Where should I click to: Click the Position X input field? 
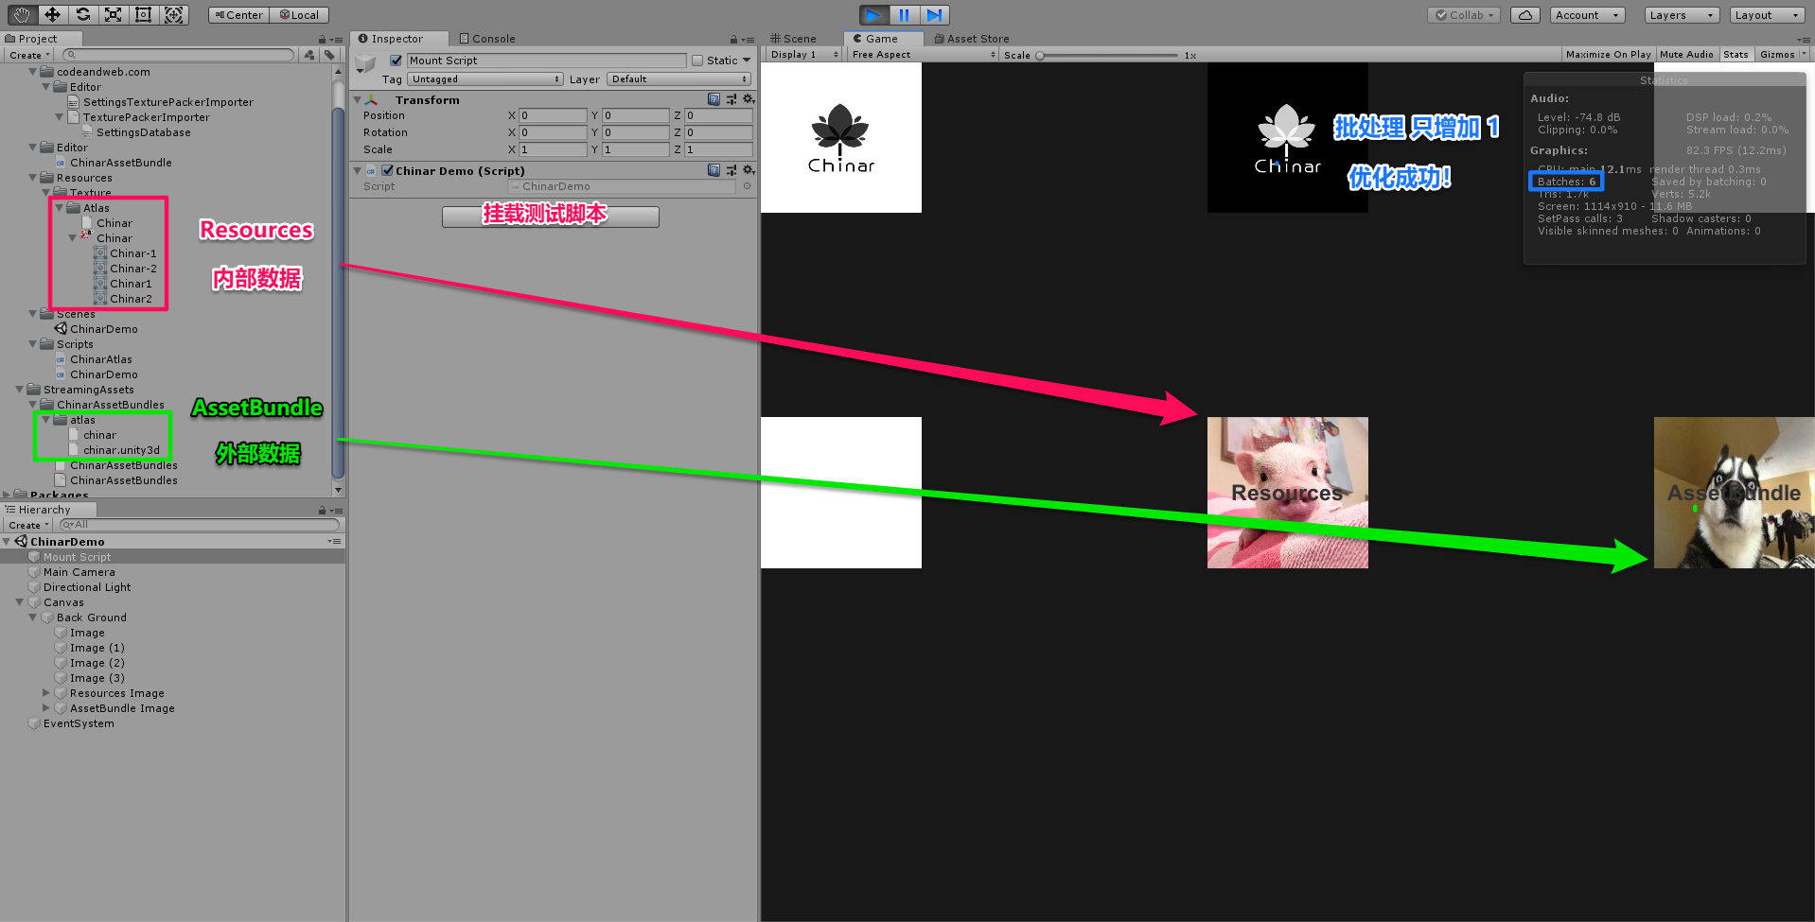pyautogui.click(x=553, y=115)
